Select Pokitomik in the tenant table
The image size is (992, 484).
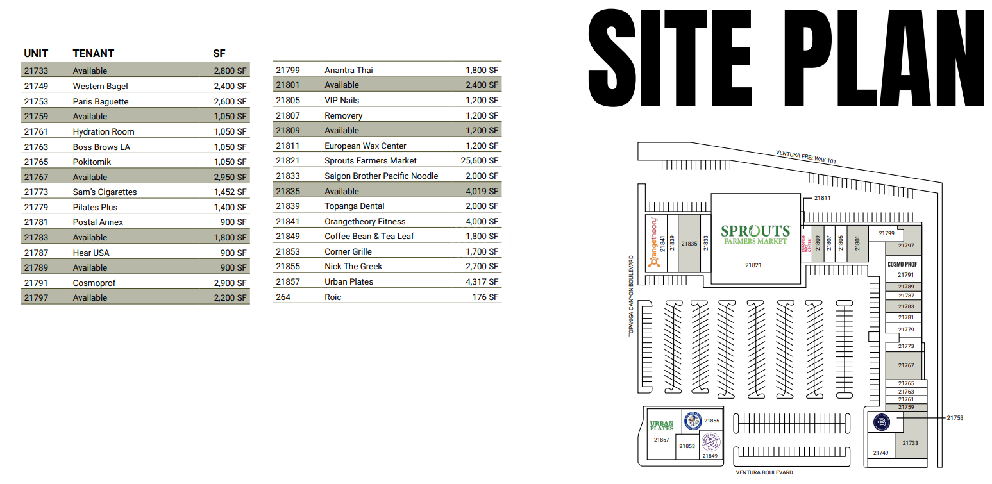click(92, 162)
